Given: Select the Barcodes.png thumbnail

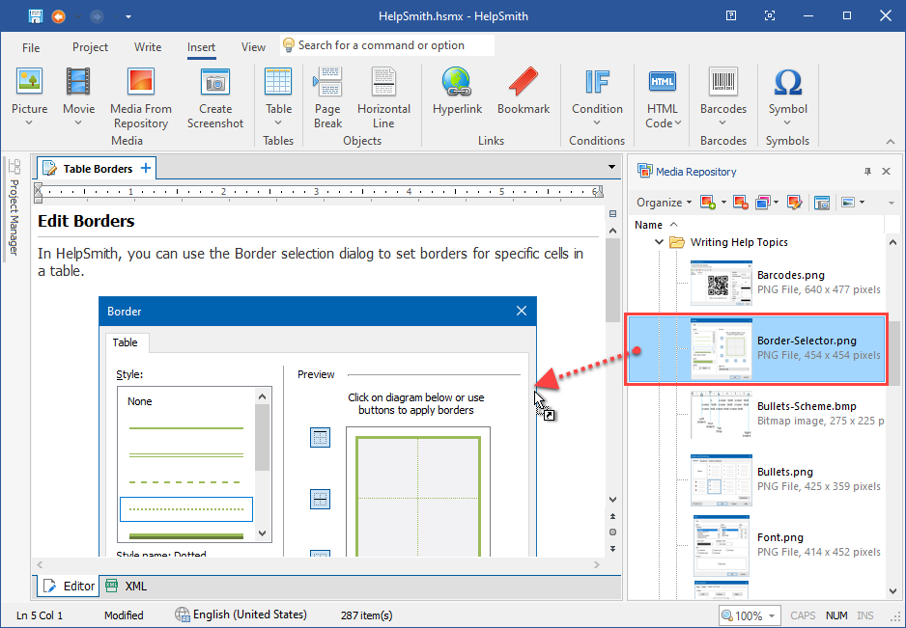Looking at the screenshot, I should point(722,282).
